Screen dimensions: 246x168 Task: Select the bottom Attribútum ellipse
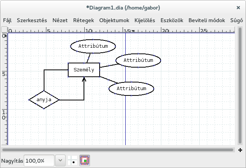click(131, 89)
